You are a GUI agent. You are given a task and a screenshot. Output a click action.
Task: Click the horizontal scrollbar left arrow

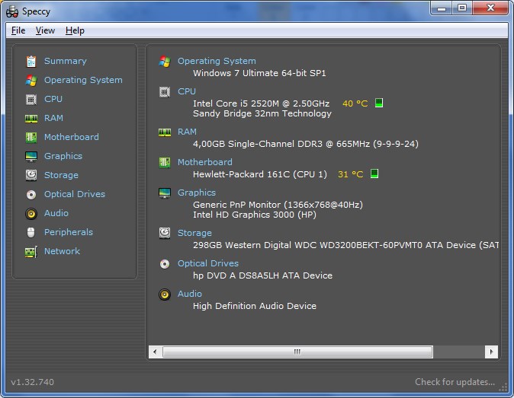(x=155, y=352)
